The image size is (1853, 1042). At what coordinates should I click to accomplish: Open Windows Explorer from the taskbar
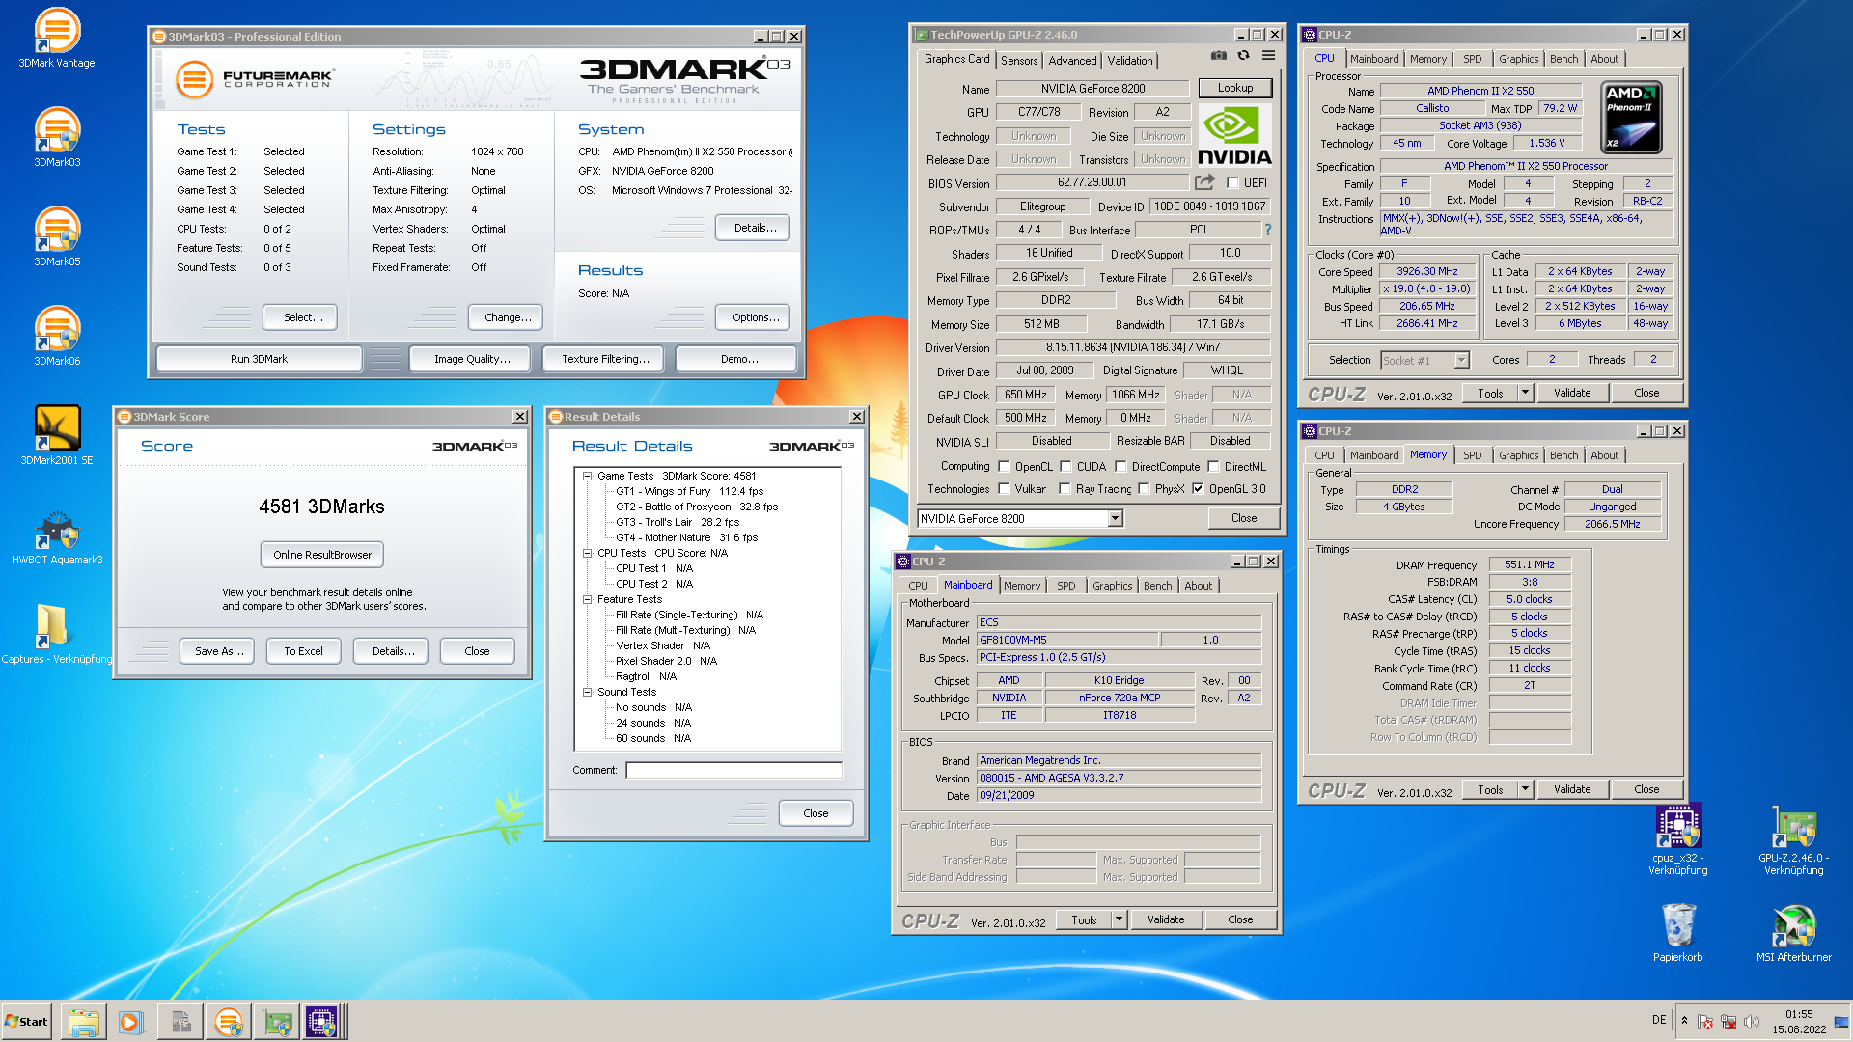coord(84,1022)
